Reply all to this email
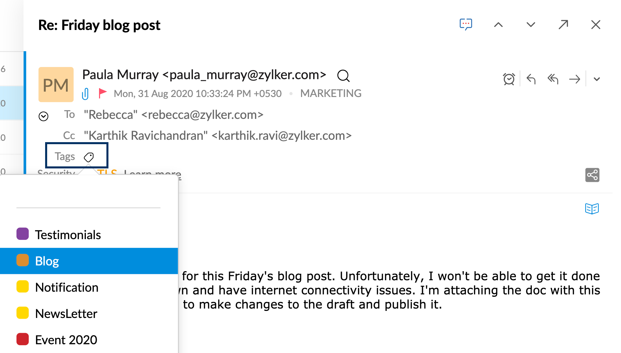 point(553,79)
